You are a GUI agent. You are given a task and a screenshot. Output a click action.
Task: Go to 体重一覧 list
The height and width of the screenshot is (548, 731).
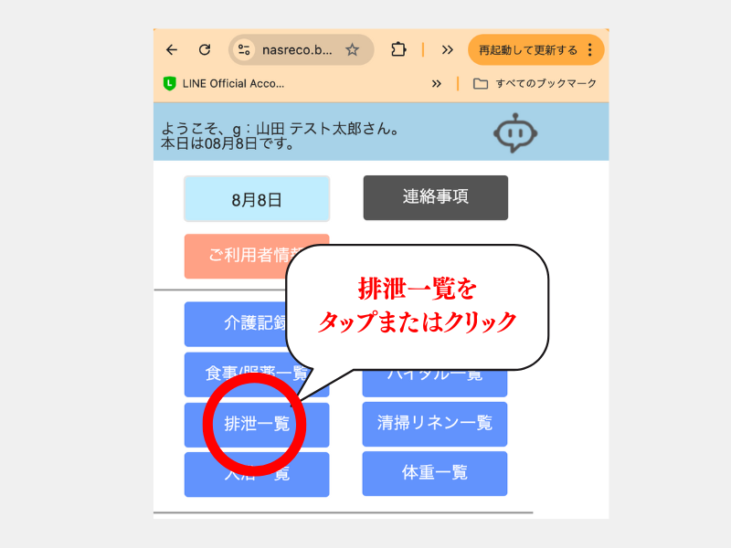[434, 473]
